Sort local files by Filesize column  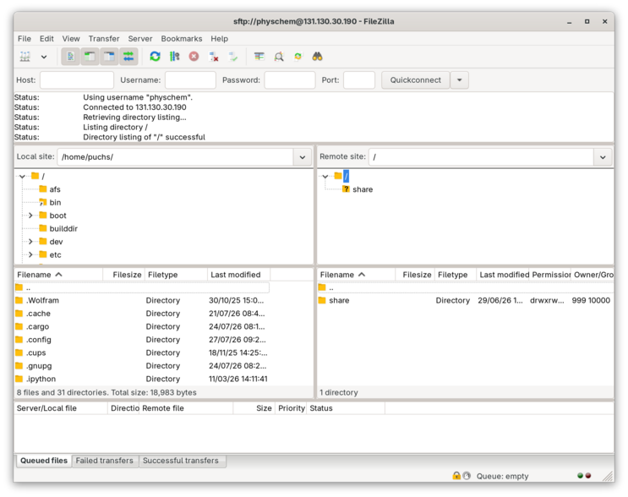pyautogui.click(x=123, y=275)
